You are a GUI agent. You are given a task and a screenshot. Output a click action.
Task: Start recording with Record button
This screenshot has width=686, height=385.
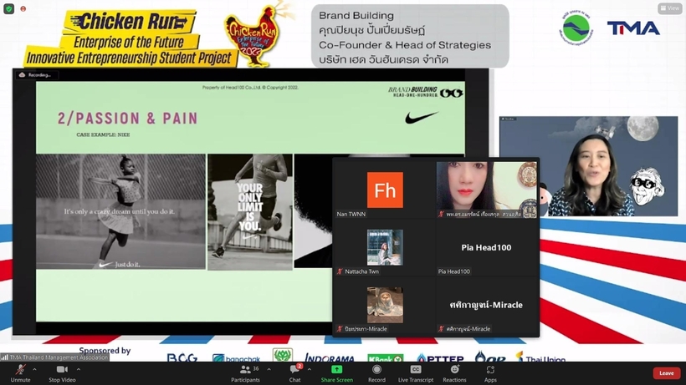pyautogui.click(x=376, y=373)
